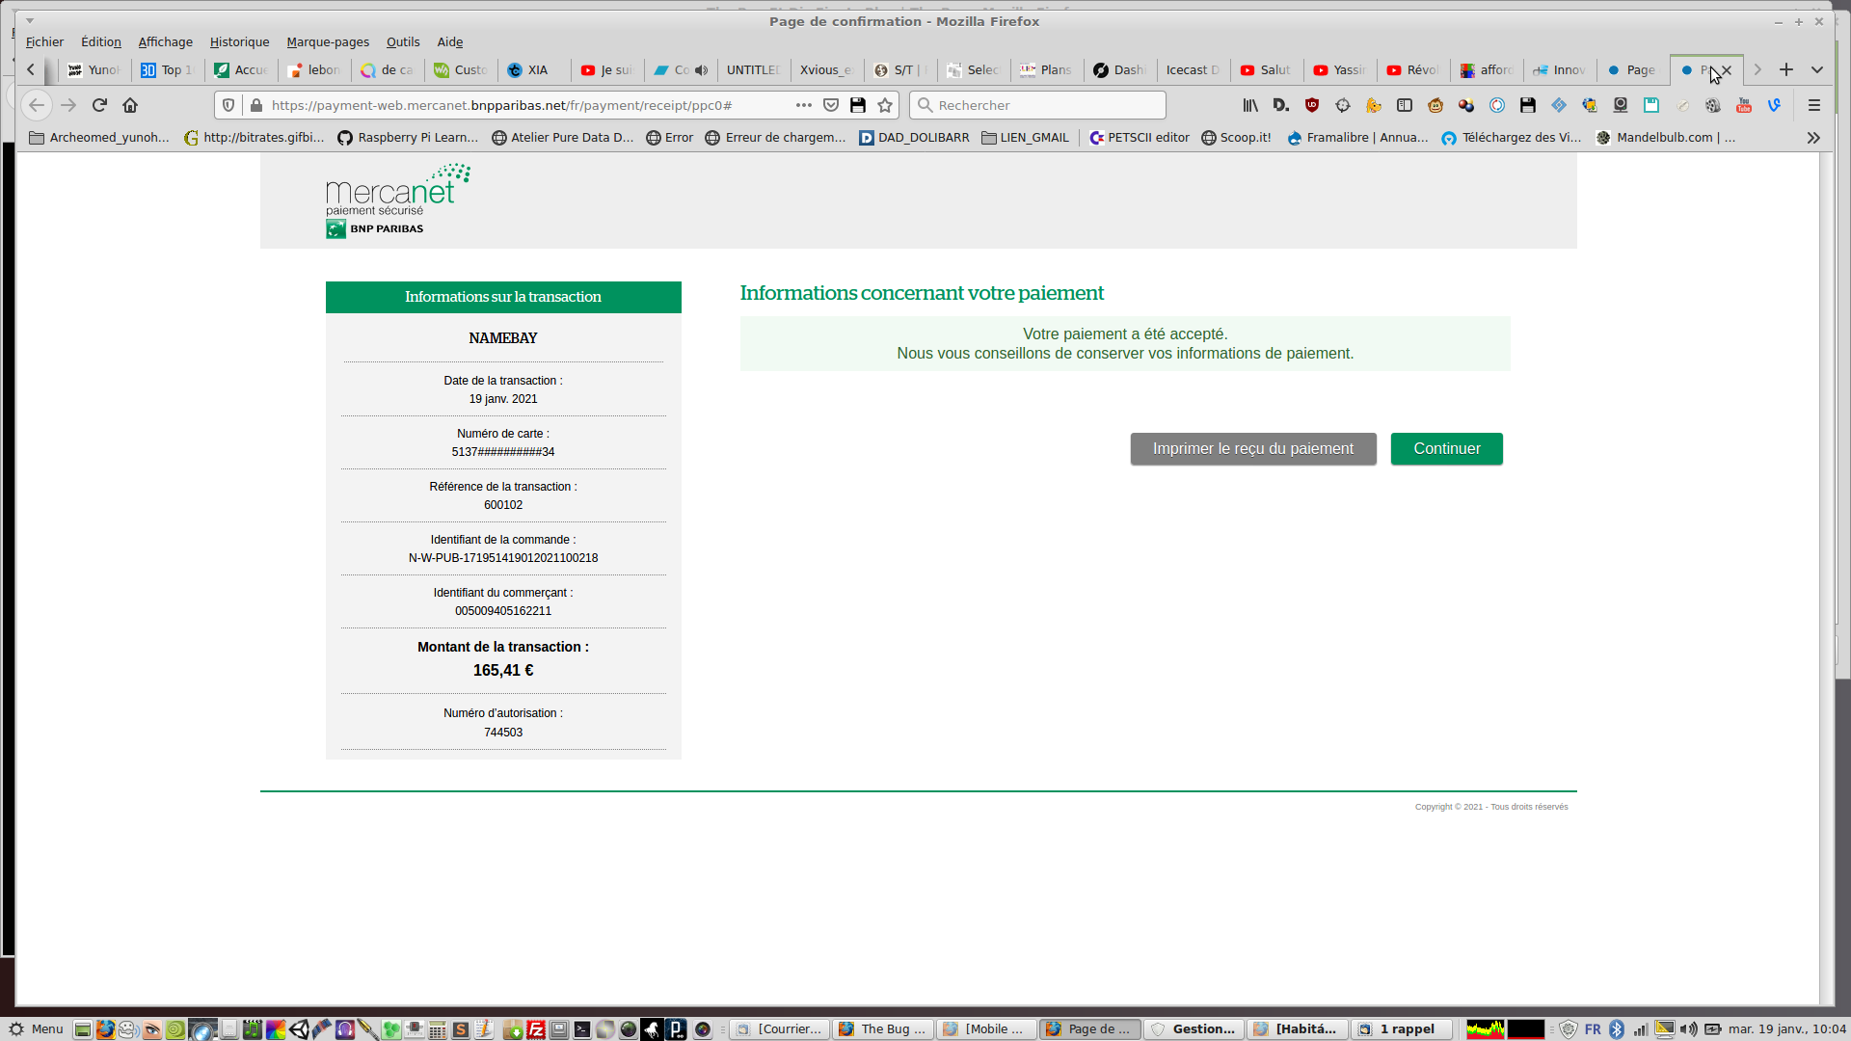
Task: Mute the audio-playing tab speaker icon
Action: coord(702,70)
